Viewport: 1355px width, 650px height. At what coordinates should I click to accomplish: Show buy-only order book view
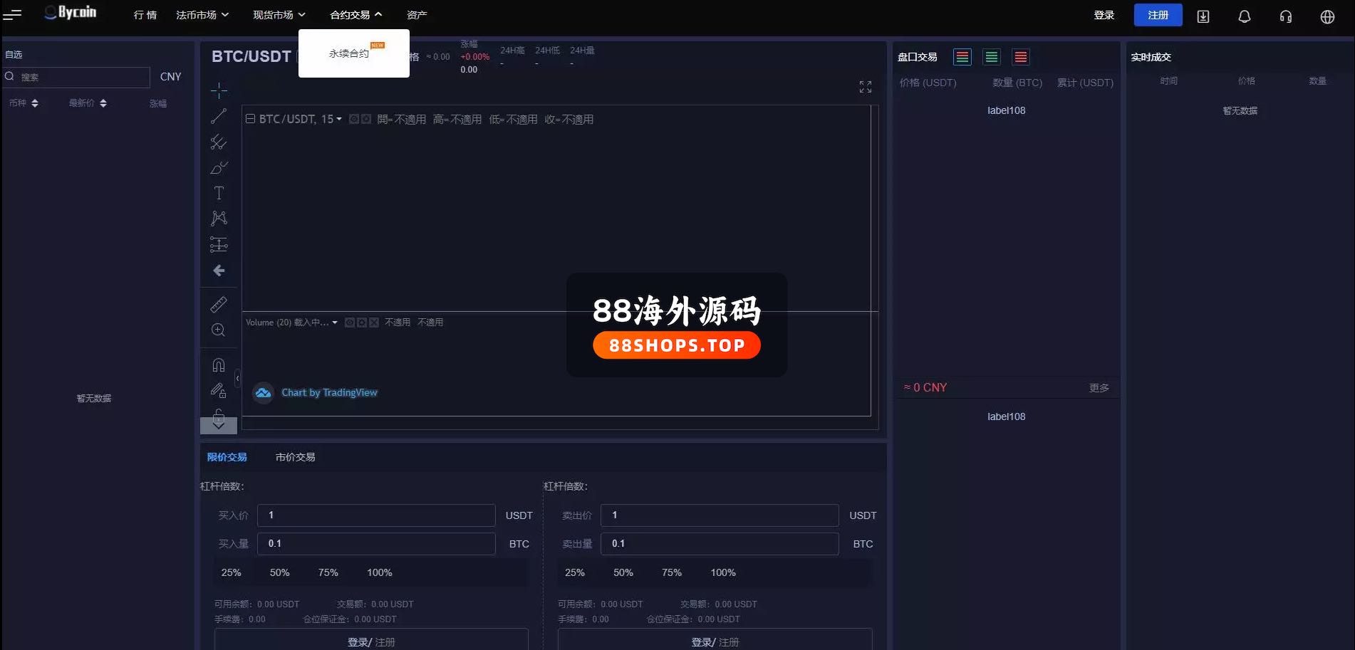point(991,57)
